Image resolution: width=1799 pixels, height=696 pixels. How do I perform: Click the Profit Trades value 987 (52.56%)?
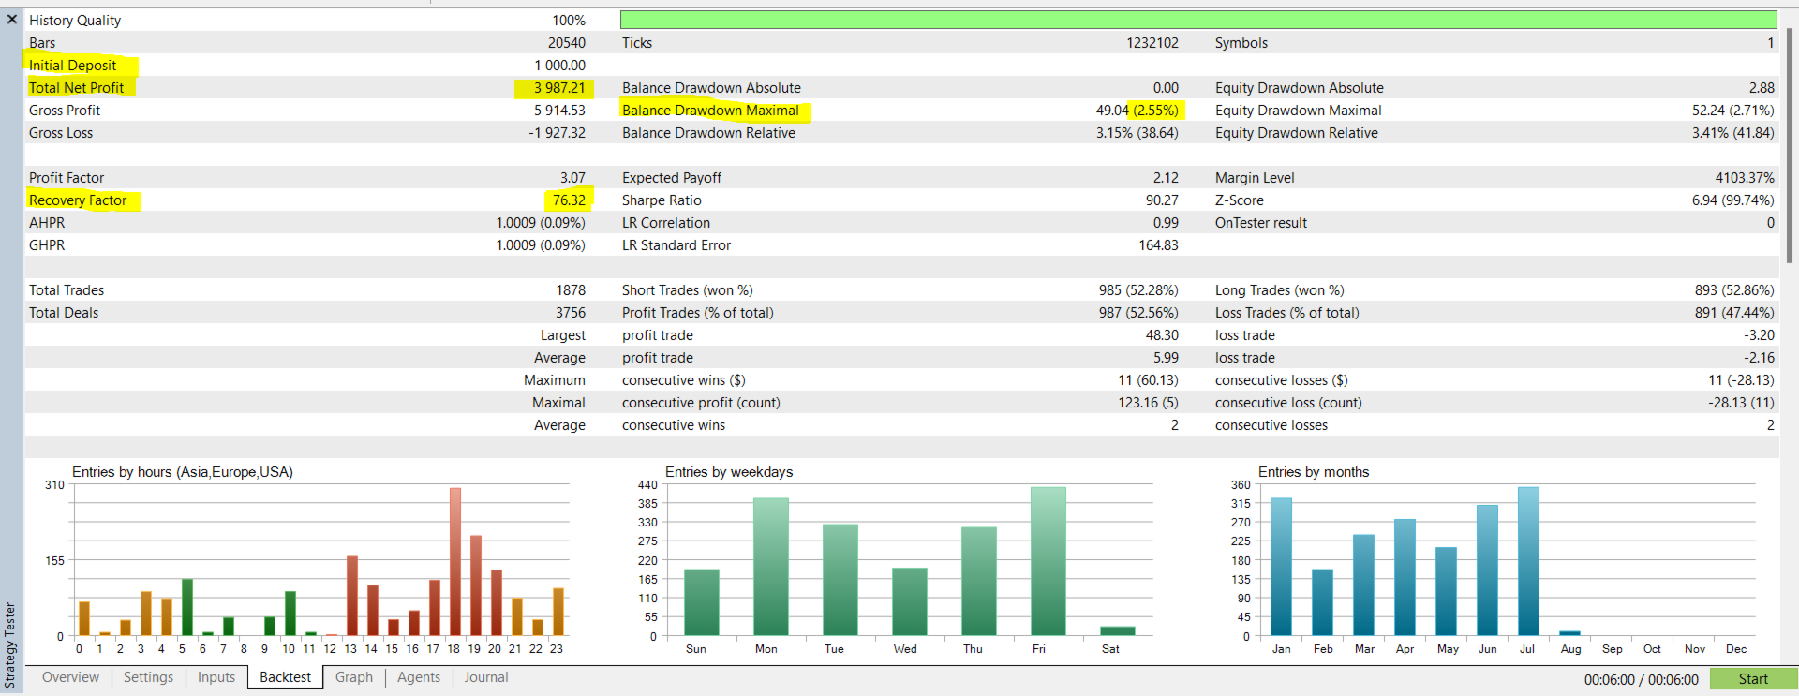point(1138,313)
